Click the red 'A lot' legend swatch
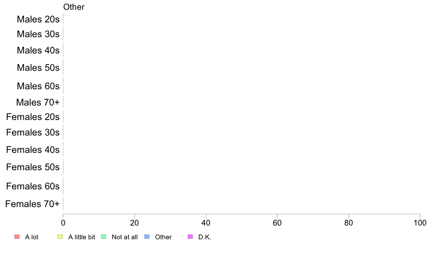 [x=17, y=237]
